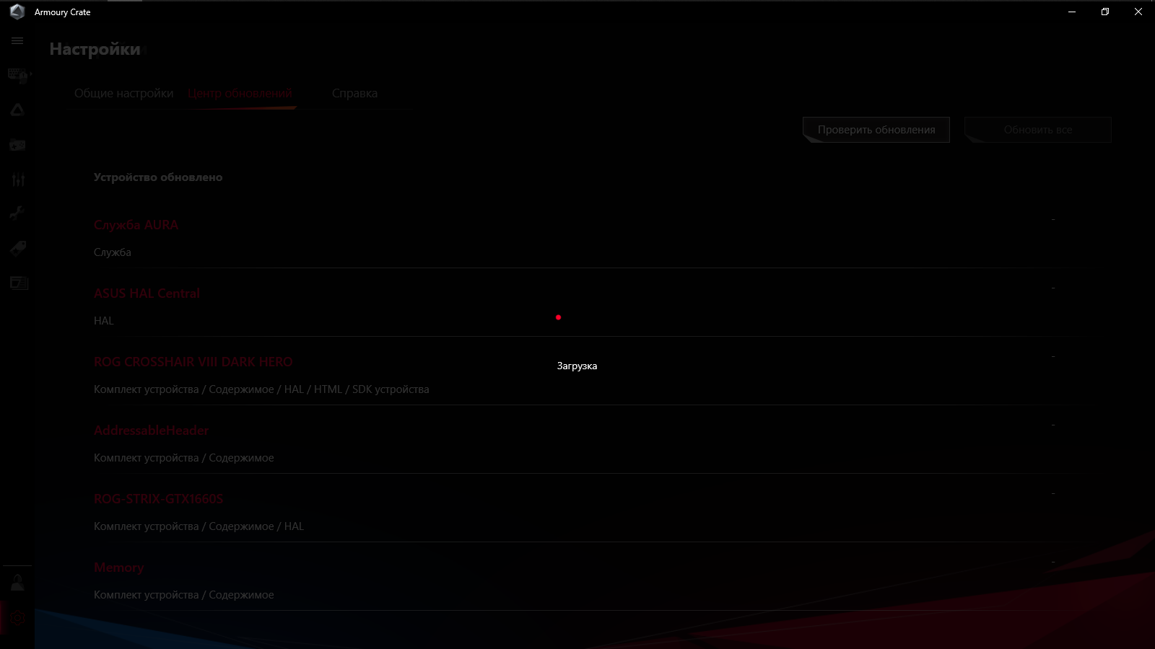
Task: Switch to the Справка tab
Action: [x=354, y=93]
